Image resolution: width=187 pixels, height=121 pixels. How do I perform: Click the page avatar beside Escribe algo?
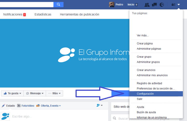pos(5,116)
